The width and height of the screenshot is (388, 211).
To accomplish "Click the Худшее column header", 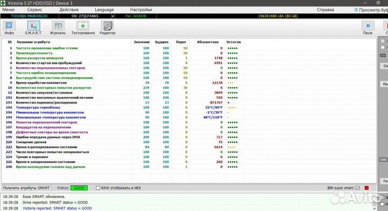I will pyautogui.click(x=162, y=42).
